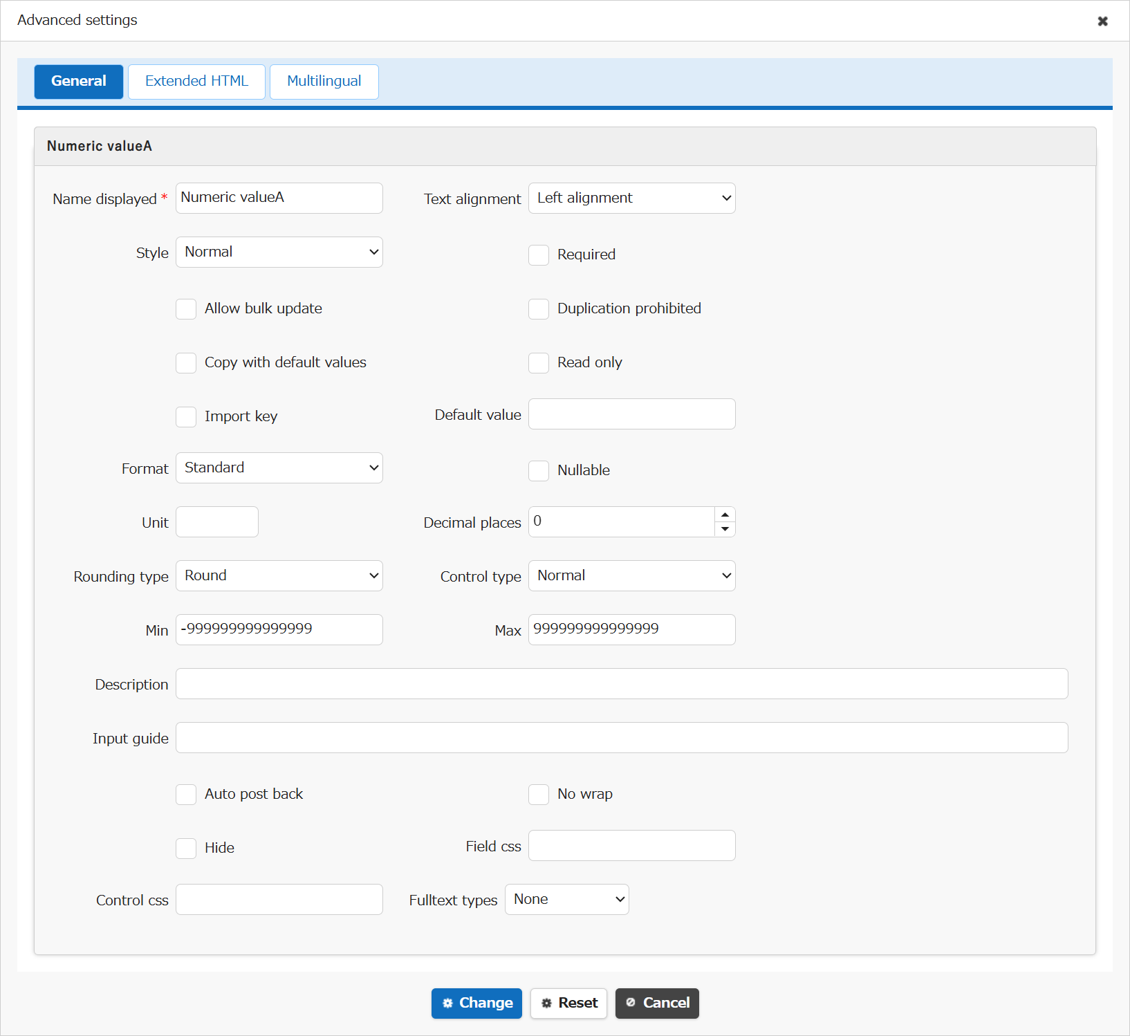The height and width of the screenshot is (1036, 1130).
Task: Focus the Name displayed field
Action: [x=279, y=198]
